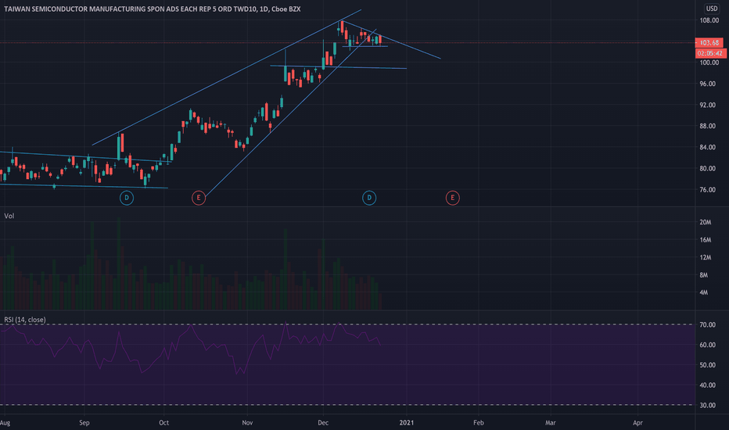
Task: Click the 76.00 price axis label
Action: (x=708, y=190)
